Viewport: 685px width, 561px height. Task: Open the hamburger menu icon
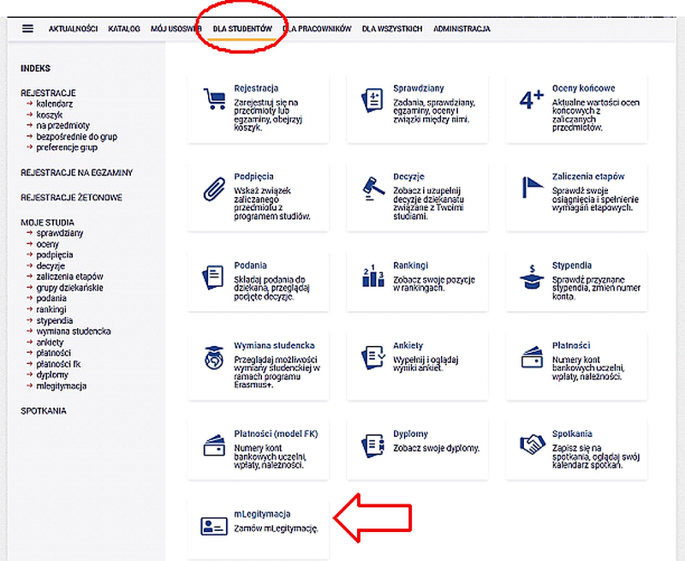tap(27, 28)
